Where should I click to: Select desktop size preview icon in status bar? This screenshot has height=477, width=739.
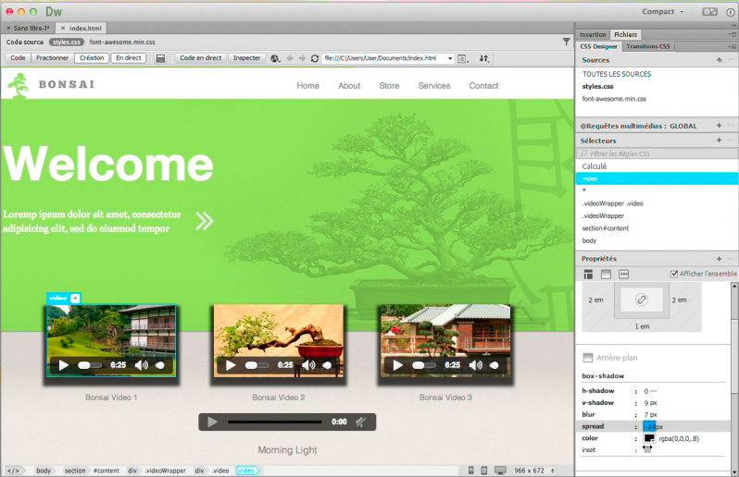coord(500,471)
